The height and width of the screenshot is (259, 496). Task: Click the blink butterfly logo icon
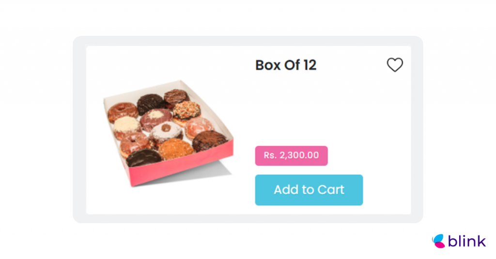coord(438,241)
